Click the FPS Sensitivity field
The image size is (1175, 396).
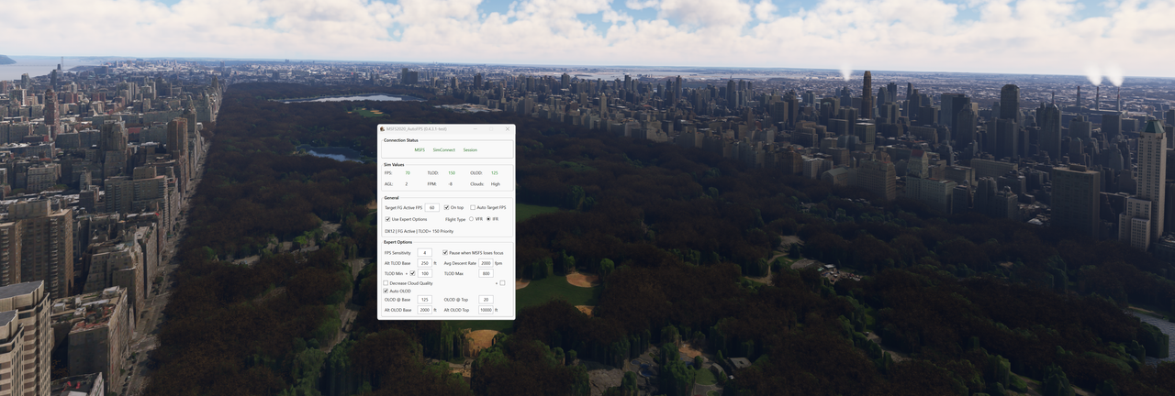424,252
